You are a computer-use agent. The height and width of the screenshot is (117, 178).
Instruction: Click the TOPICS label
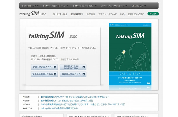(x=27, y=108)
